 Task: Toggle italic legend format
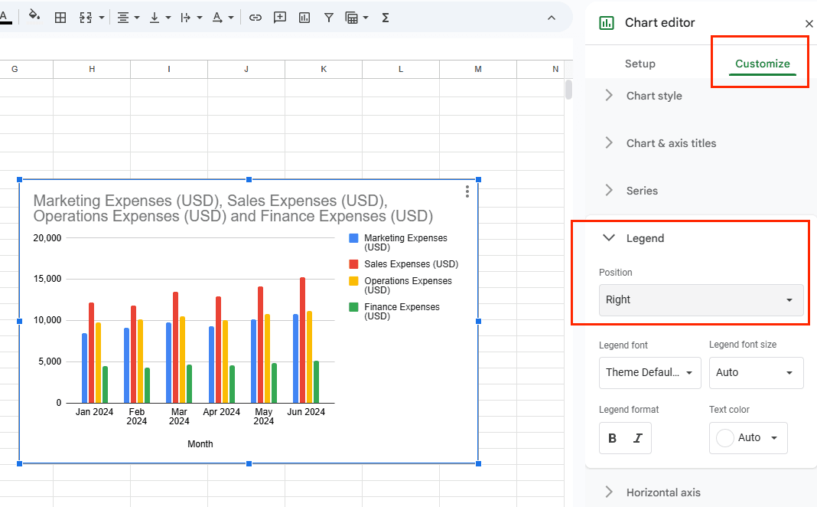click(638, 438)
